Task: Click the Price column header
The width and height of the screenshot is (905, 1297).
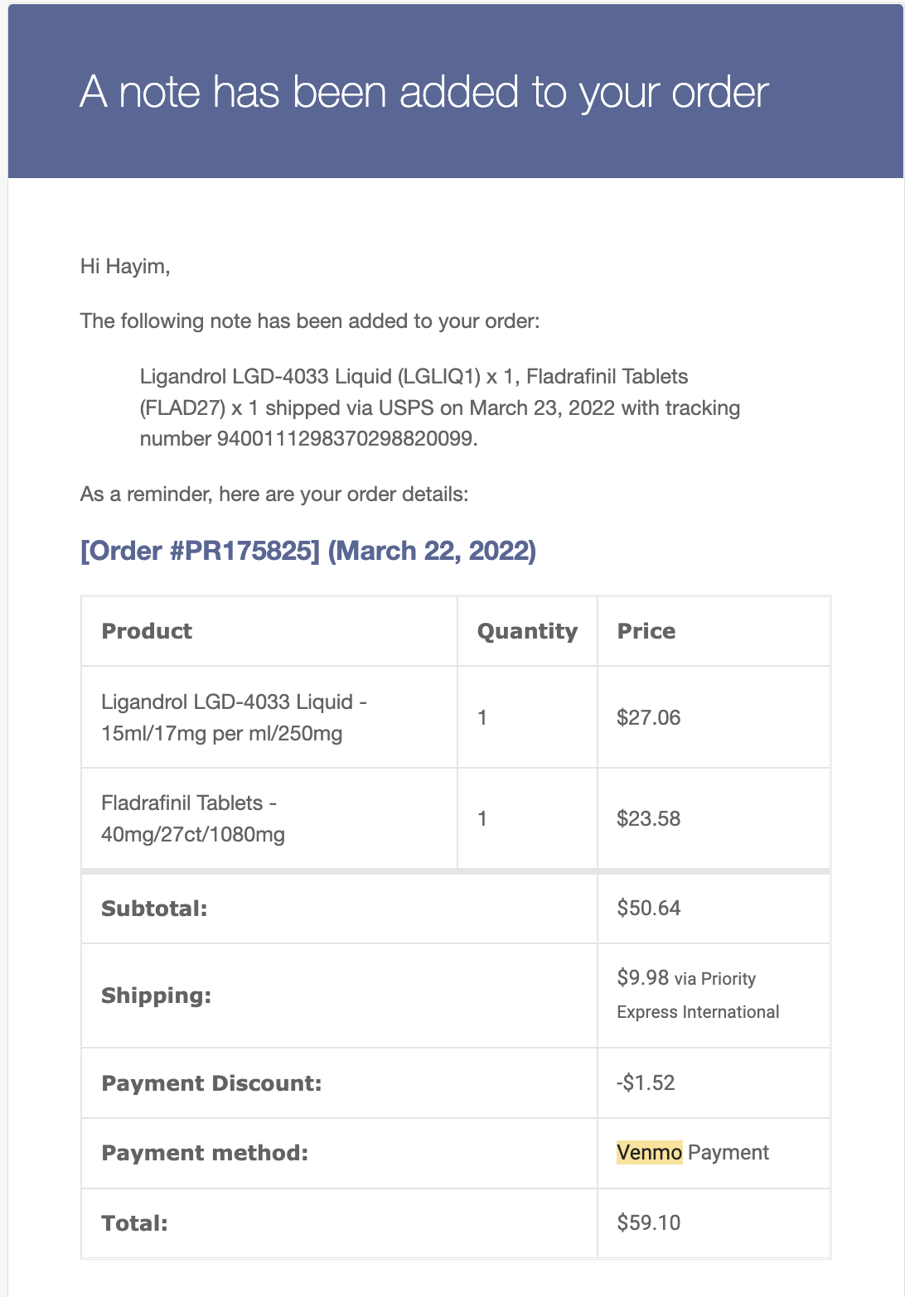Action: click(646, 631)
